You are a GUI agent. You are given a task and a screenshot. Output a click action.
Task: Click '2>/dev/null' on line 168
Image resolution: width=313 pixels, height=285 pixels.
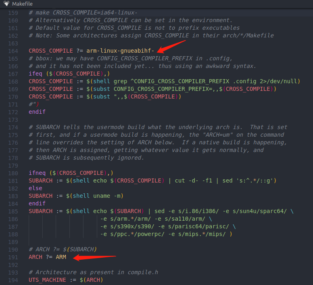pos(278,81)
